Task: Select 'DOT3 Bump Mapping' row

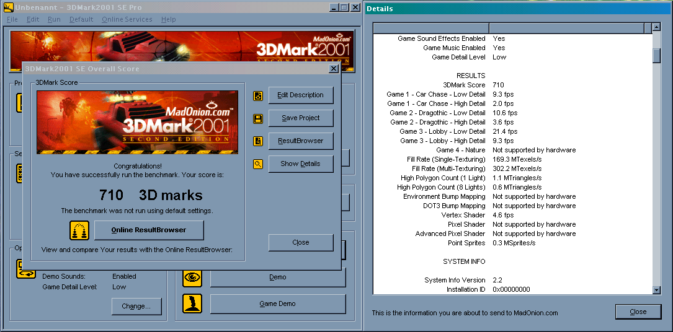Action: [x=512, y=206]
